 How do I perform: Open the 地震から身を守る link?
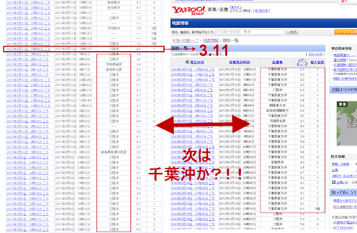[x=345, y=201]
